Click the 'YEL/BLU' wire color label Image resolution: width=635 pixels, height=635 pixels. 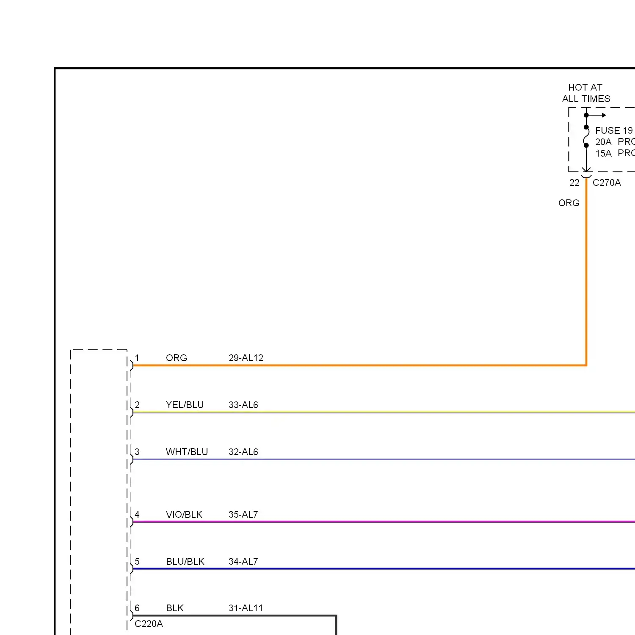click(x=185, y=405)
